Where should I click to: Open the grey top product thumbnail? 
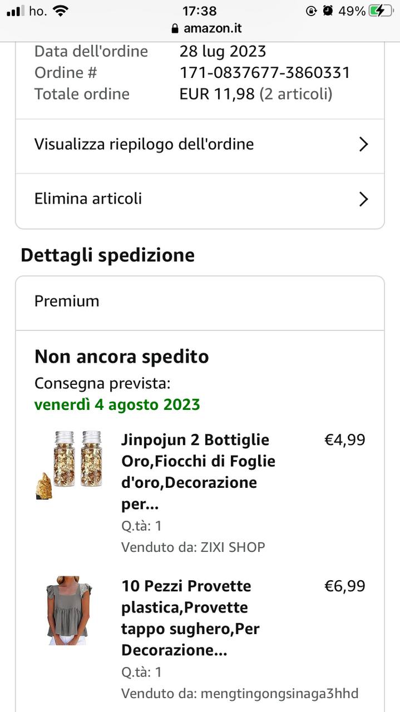pyautogui.click(x=70, y=610)
